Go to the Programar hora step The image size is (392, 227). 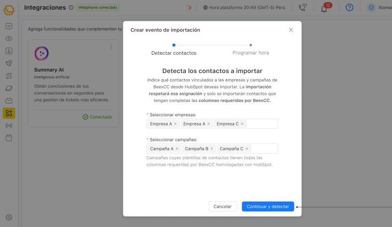[x=251, y=52]
